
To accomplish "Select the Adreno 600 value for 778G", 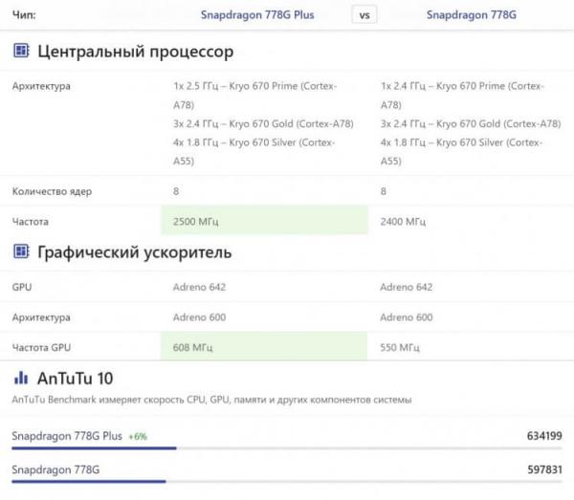I will tap(407, 317).
